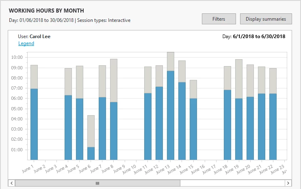Select the blue bar for June 15

(193, 129)
